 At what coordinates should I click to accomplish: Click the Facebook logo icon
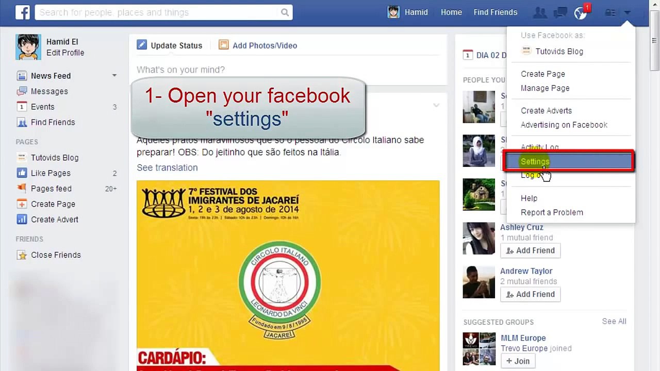click(23, 12)
